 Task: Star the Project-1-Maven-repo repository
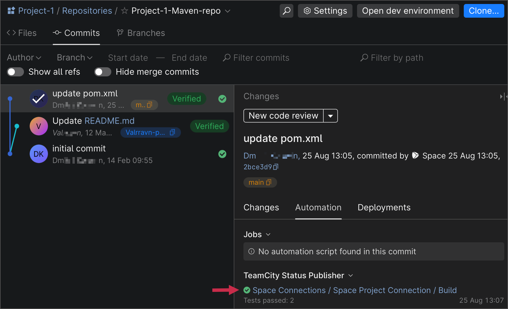click(124, 11)
